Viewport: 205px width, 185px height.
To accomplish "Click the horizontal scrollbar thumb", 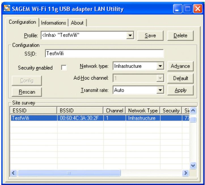I will coord(69,173).
